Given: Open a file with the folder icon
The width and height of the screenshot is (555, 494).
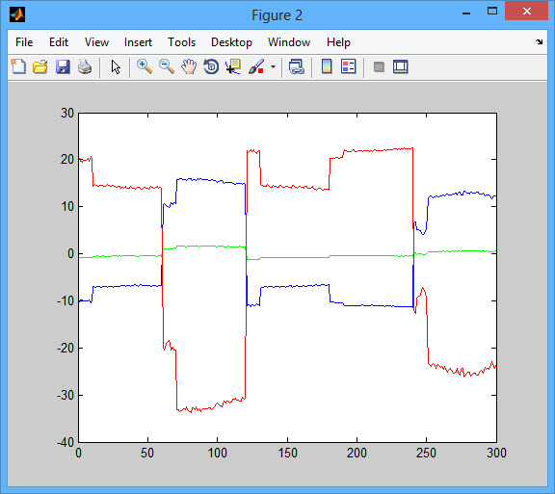Looking at the screenshot, I should coord(40,66).
